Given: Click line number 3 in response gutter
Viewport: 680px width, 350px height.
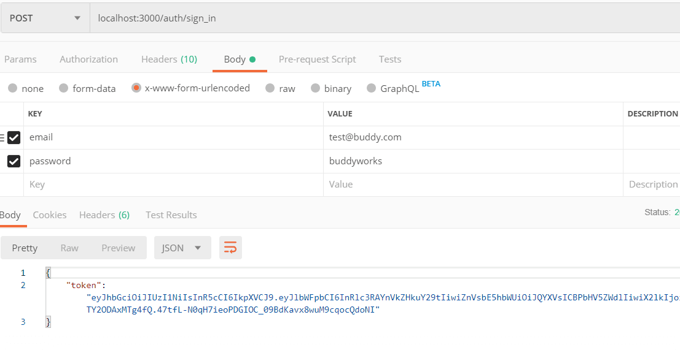Looking at the screenshot, I should [x=23, y=322].
